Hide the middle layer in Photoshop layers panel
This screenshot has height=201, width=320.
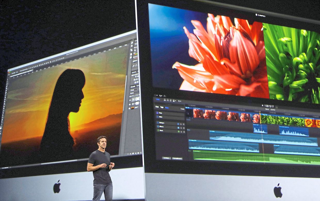pos(130,104)
